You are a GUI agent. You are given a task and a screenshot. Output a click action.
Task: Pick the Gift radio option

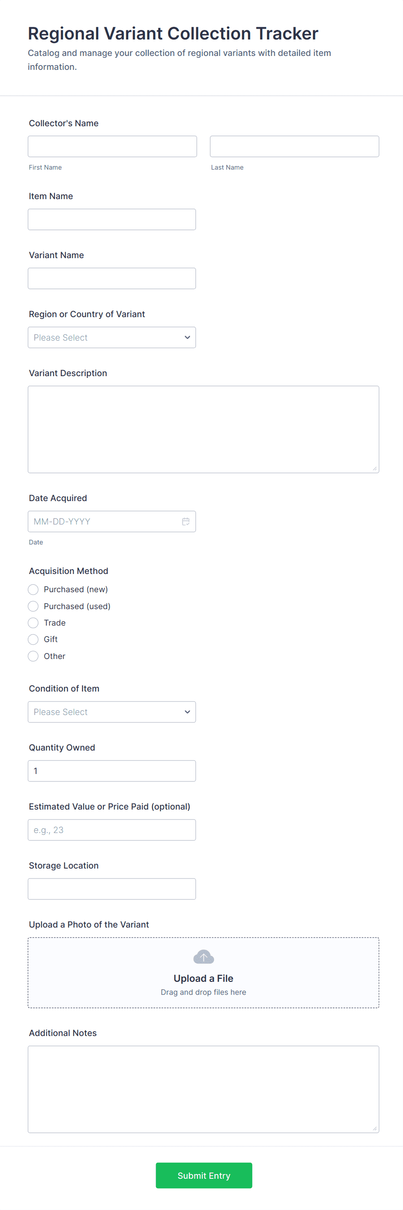(33, 639)
